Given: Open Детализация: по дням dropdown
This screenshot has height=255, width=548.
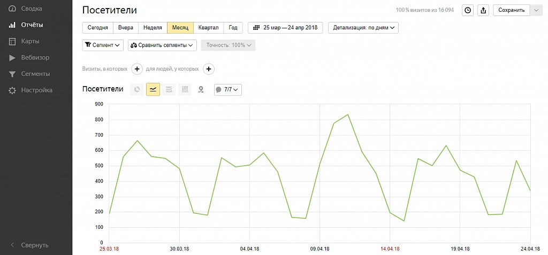Looking at the screenshot, I should [x=363, y=28].
